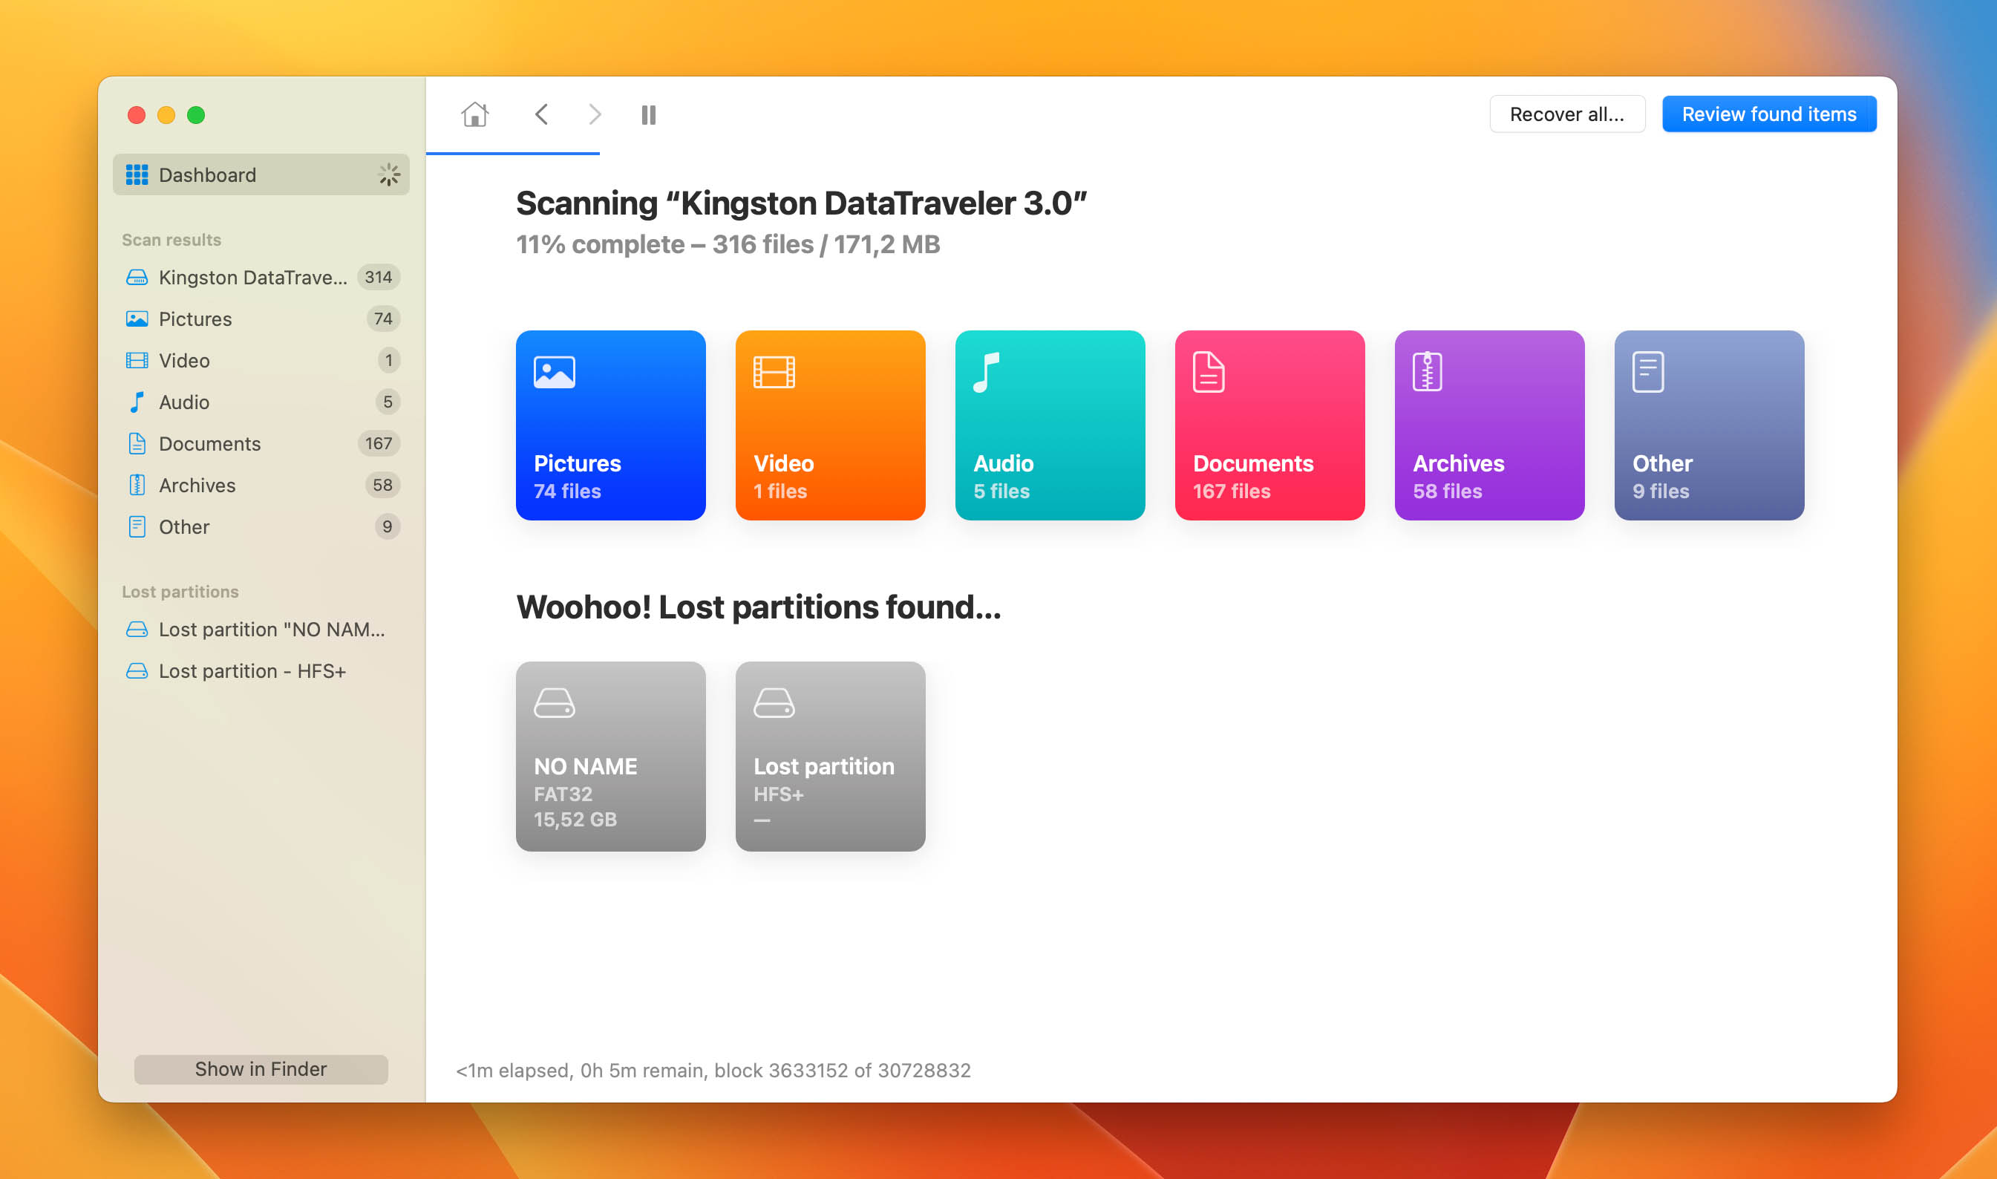Click the scan progress bar under toolbar
The height and width of the screenshot is (1179, 1997).
(x=512, y=152)
